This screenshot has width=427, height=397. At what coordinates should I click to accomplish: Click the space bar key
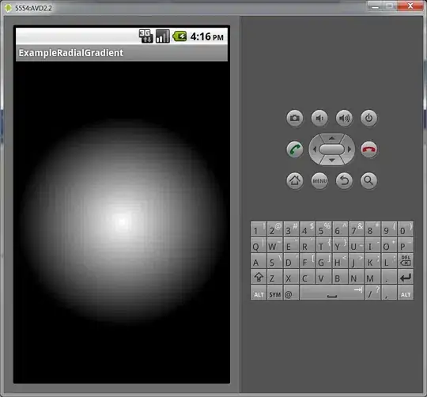[332, 293]
